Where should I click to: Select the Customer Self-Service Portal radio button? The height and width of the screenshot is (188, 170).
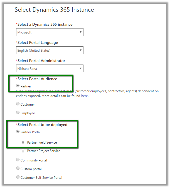[18, 177]
